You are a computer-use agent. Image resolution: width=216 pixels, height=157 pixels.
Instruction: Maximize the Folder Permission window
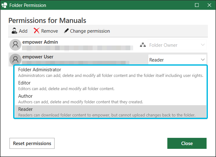197,5
